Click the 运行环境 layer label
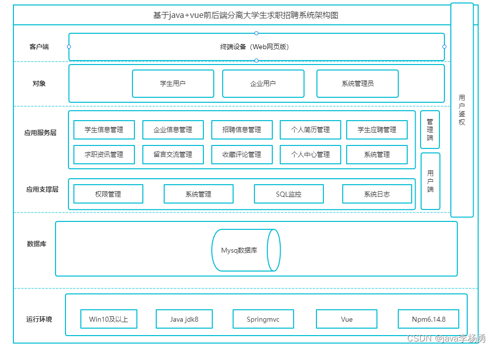This screenshot has height=348, width=493. 39,319
